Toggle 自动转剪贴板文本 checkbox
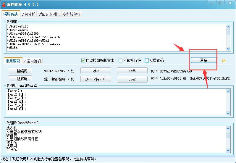Viewport: 236px width, 163px height. [x=83, y=61]
